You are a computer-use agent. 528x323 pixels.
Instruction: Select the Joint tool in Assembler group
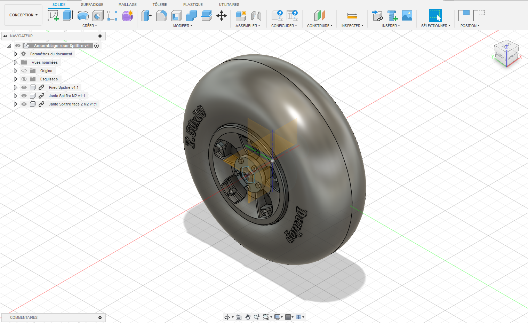[x=256, y=16]
